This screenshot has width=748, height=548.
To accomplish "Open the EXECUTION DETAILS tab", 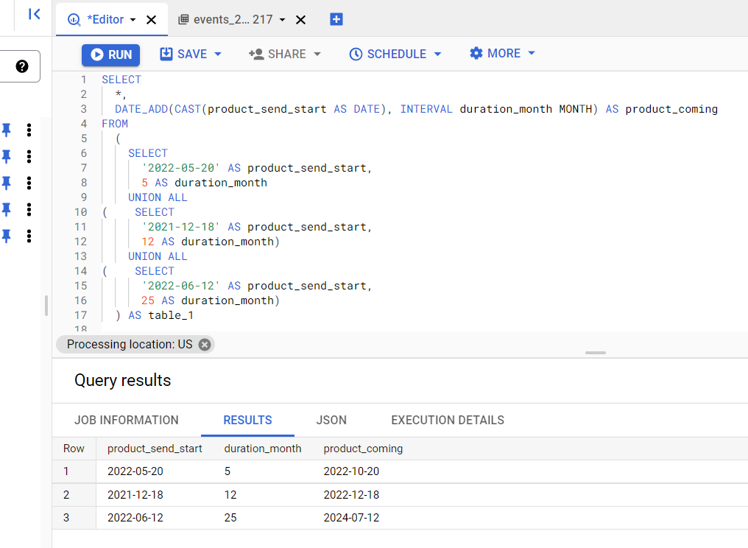I will click(x=448, y=420).
